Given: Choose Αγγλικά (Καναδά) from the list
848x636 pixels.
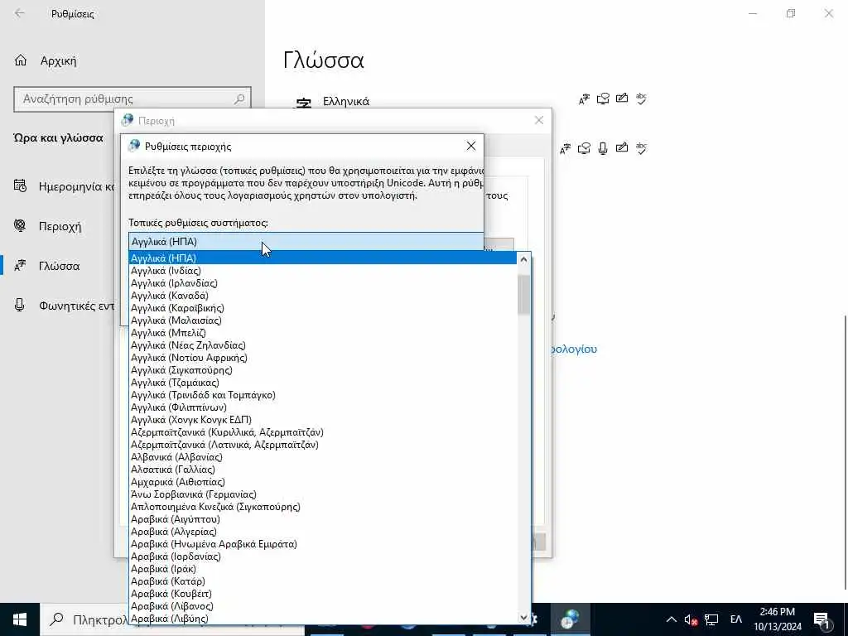Looking at the screenshot, I should pos(323,296).
